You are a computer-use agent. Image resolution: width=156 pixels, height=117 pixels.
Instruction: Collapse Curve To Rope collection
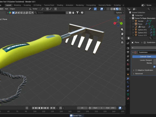tap(130, 18)
